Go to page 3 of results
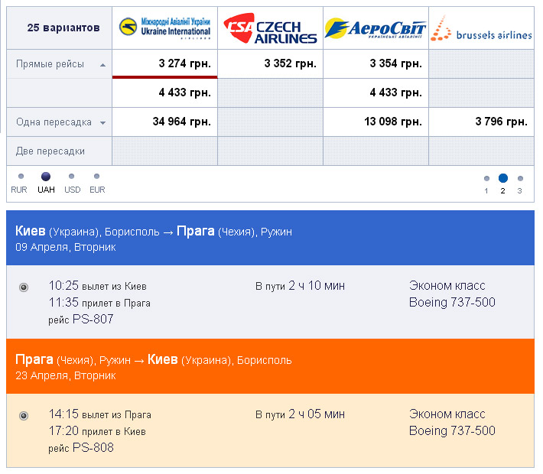This screenshot has height=474, width=543. [x=520, y=179]
